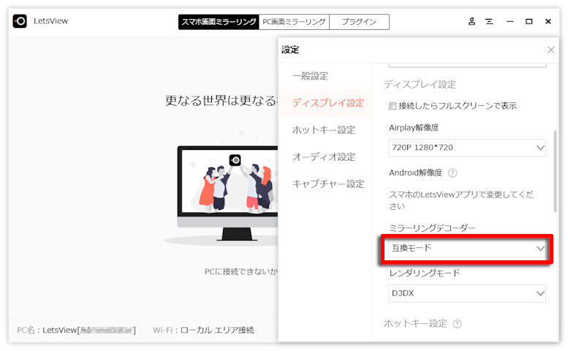
Task: Click the LetsView title text
Action: pos(50,21)
